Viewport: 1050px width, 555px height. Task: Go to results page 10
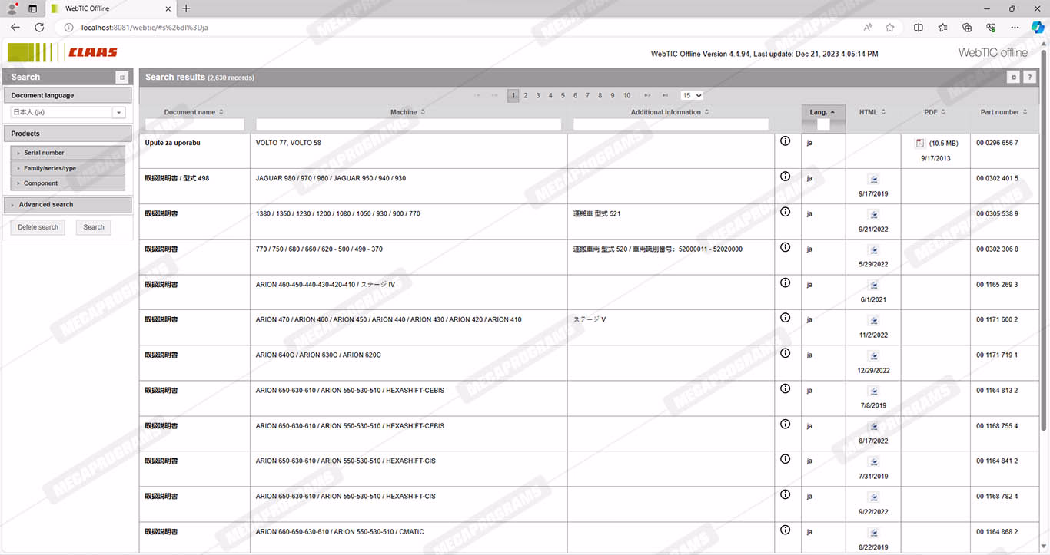click(626, 96)
